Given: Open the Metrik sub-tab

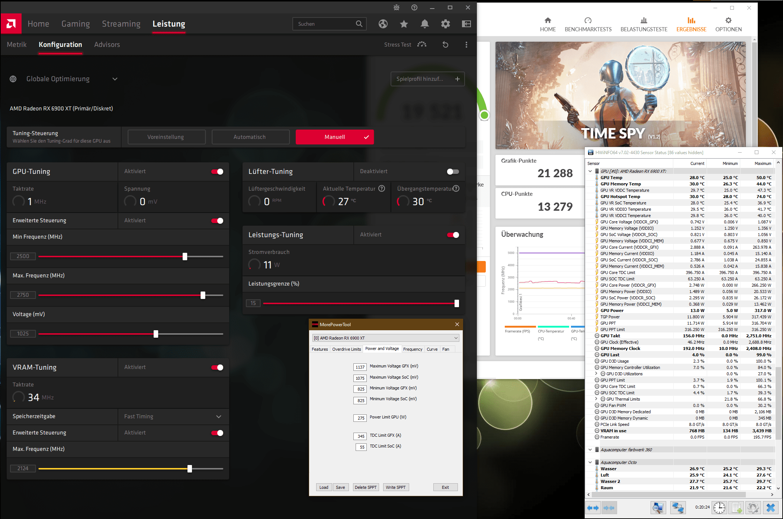Looking at the screenshot, I should coord(17,45).
